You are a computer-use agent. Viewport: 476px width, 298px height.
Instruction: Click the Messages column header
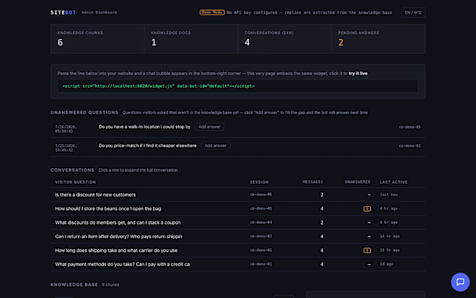(313, 182)
